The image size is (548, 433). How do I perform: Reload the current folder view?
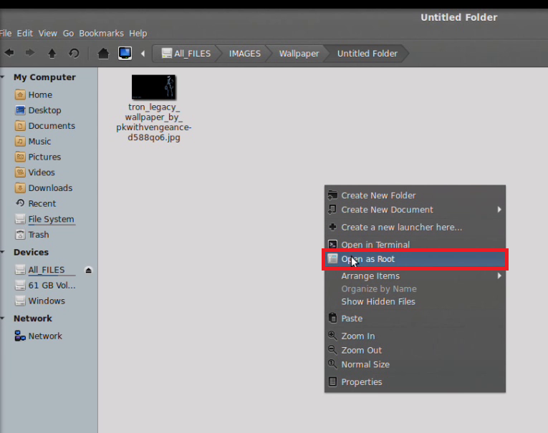click(73, 53)
